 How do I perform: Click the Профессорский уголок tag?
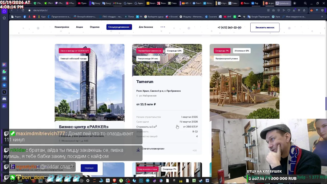pyautogui.click(x=227, y=59)
